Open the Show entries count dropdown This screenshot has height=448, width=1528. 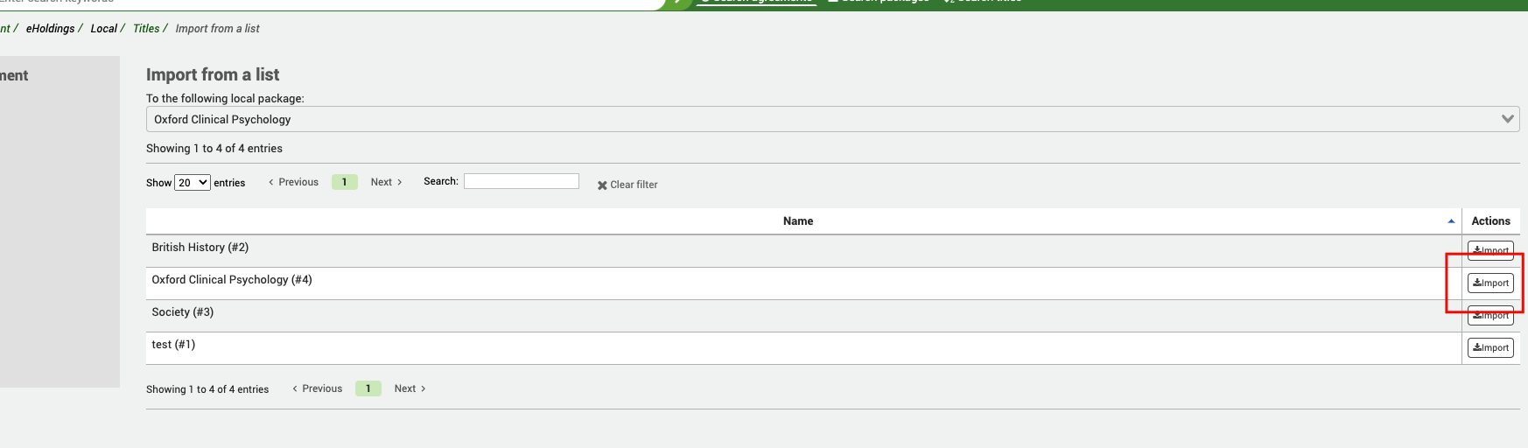192,183
